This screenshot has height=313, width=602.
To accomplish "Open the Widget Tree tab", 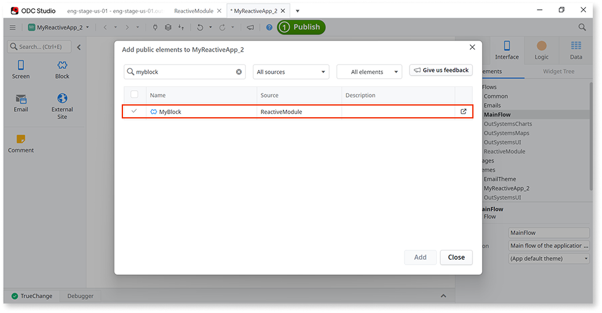I will click(558, 71).
